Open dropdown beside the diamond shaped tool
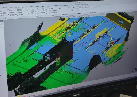The height and width of the screenshot is (97, 137). coord(22,12)
